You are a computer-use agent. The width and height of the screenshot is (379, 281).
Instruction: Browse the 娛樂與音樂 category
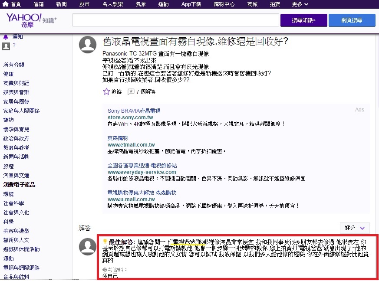click(16, 92)
